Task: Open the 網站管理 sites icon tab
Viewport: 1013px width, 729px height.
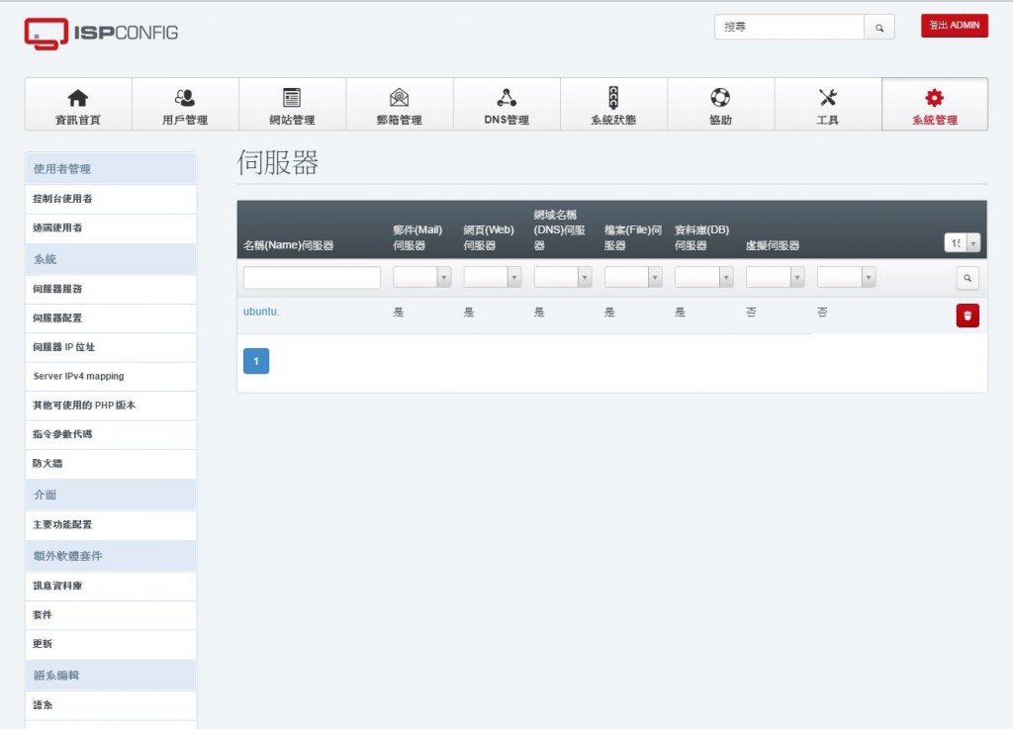Action: (x=292, y=105)
